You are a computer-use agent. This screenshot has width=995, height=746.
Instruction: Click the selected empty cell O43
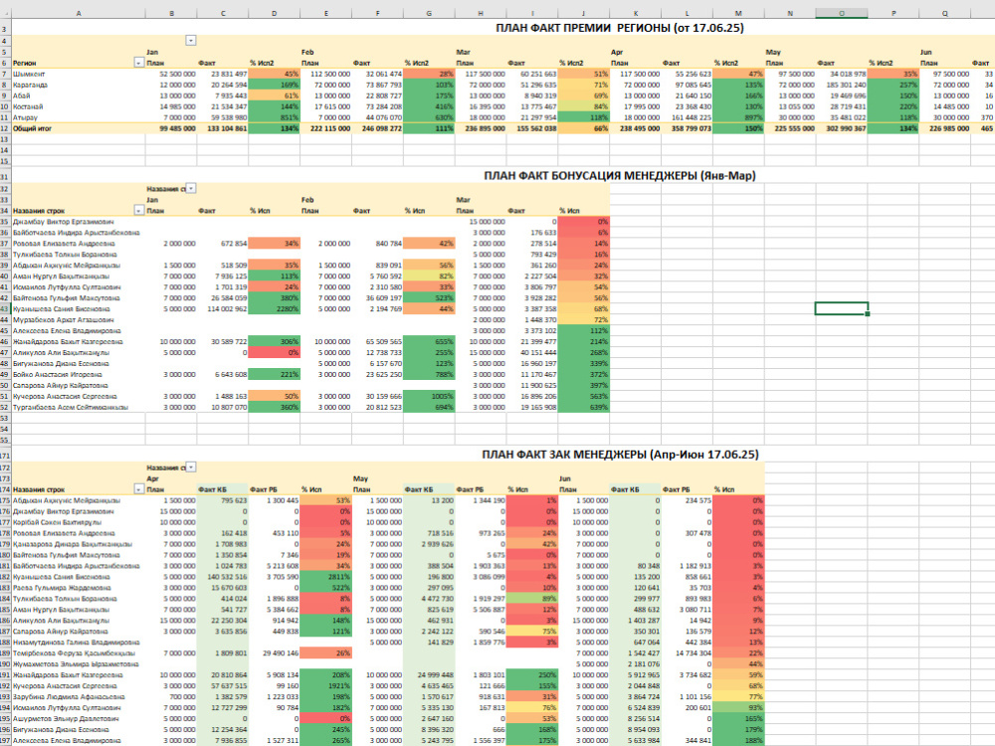pyautogui.click(x=842, y=309)
